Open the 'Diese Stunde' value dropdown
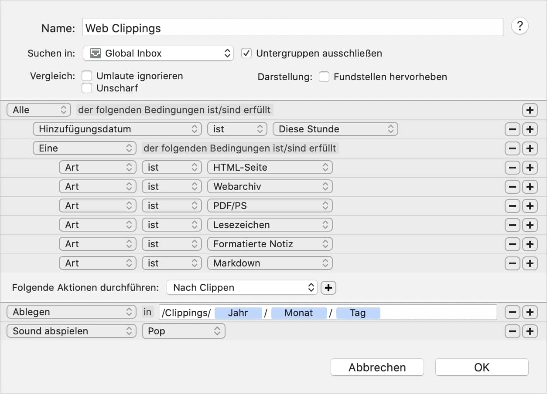This screenshot has width=547, height=394. click(x=335, y=129)
